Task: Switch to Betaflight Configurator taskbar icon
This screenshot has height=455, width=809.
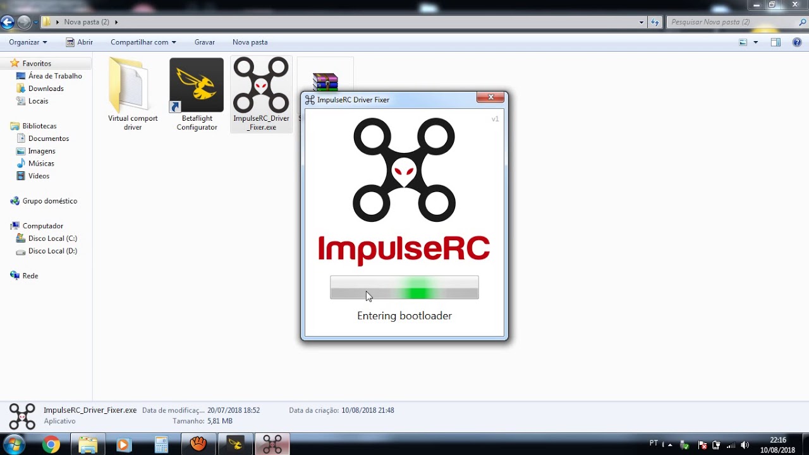Action: 235,444
